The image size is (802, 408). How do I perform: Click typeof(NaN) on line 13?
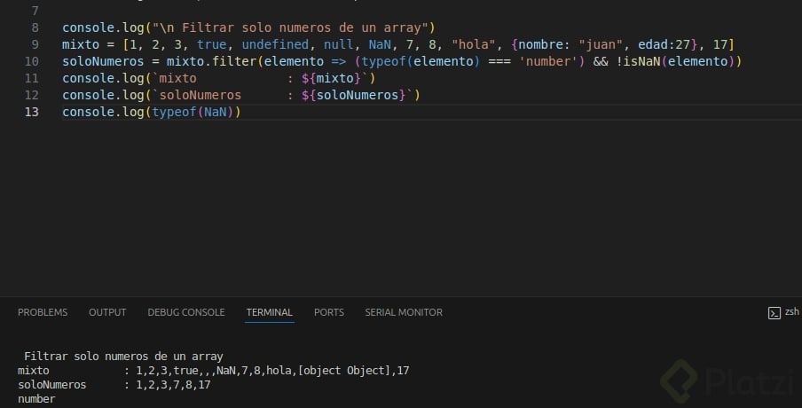pos(193,112)
